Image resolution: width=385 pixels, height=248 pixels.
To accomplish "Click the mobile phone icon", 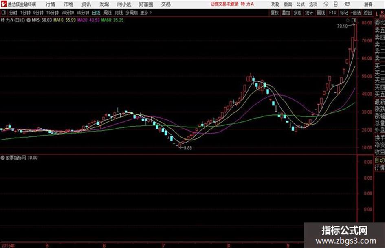I will pyautogui.click(x=336, y=4).
